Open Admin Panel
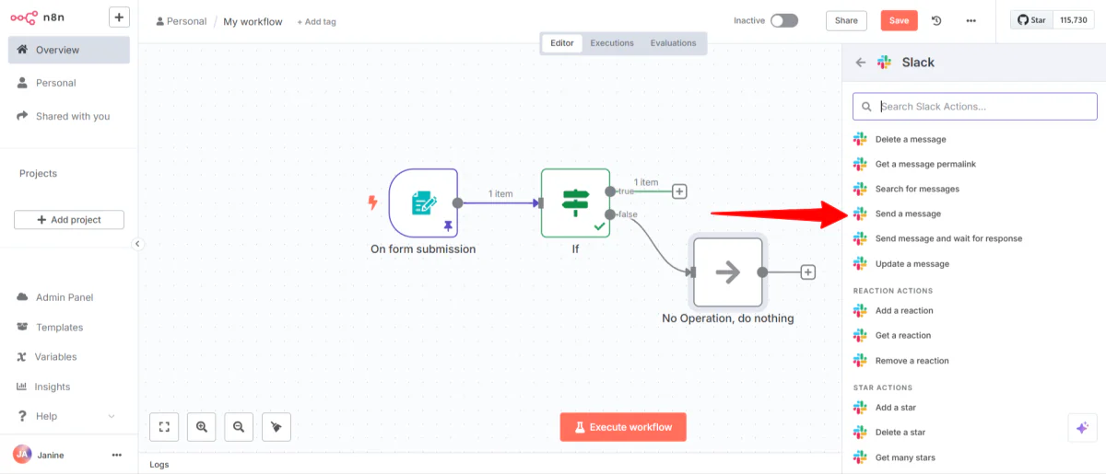 pyautogui.click(x=69, y=297)
